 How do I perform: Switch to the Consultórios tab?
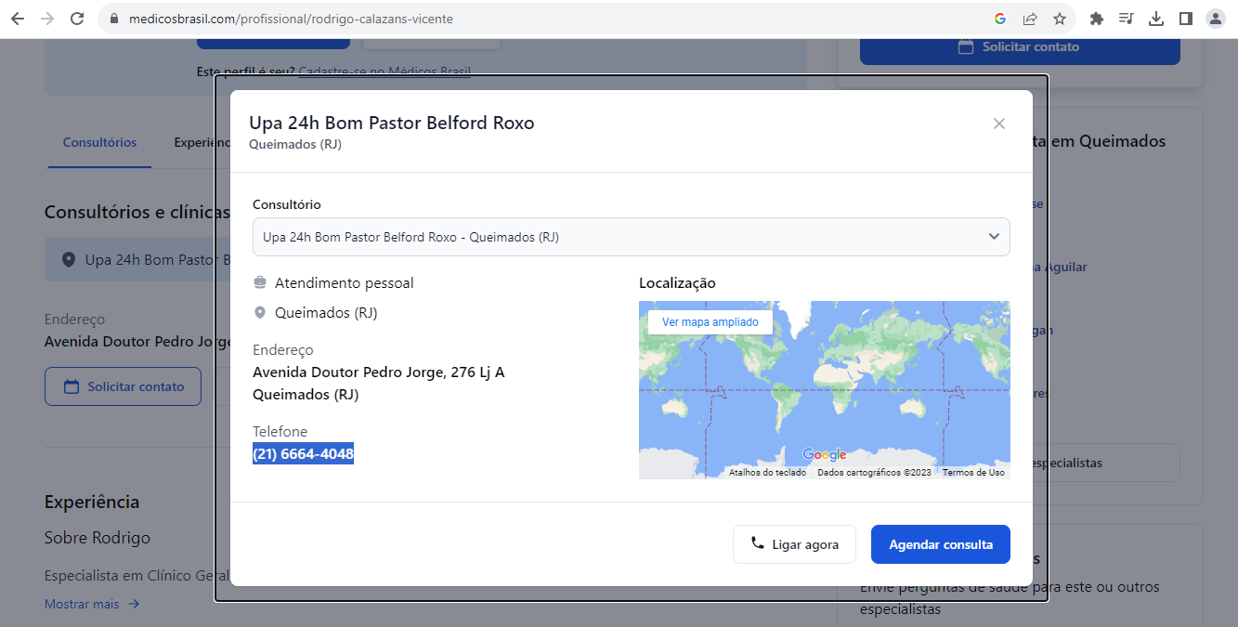point(99,143)
